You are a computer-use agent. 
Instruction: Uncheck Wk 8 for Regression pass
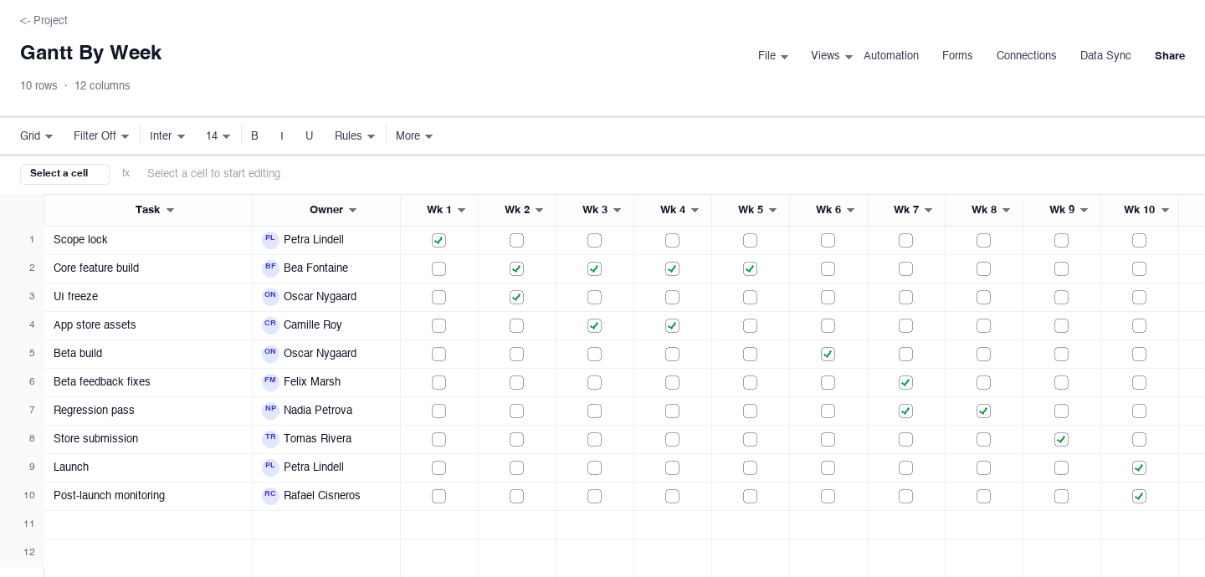(x=983, y=411)
